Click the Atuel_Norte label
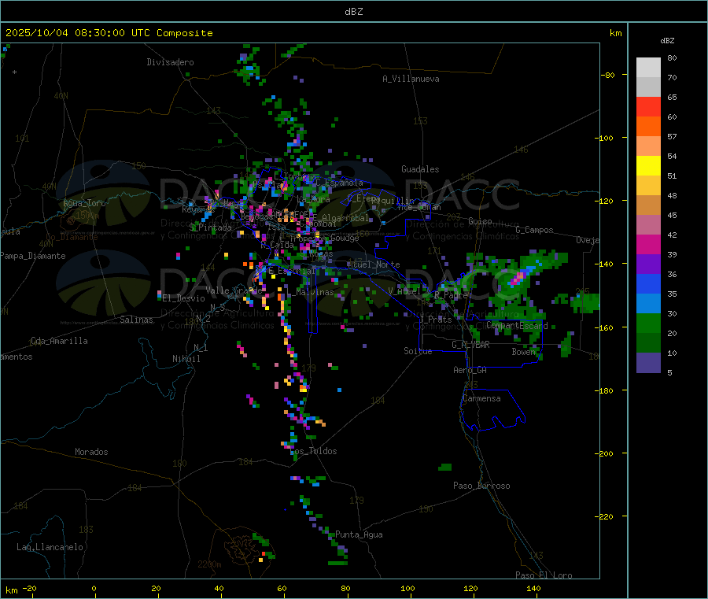The width and height of the screenshot is (708, 599). (x=373, y=264)
